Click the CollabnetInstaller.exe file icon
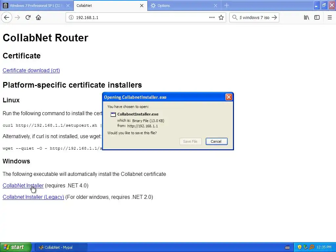The image size is (336, 252). [113, 115]
